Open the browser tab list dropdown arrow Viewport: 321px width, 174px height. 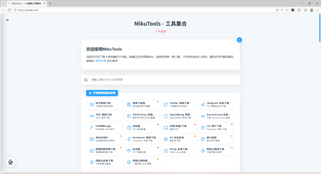(x=3, y=3)
